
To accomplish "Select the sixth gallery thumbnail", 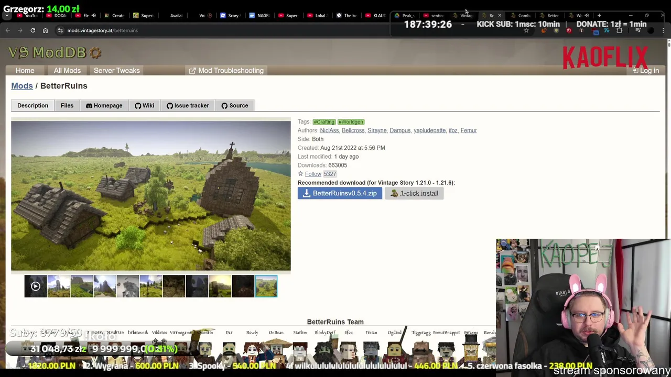I will pos(150,286).
